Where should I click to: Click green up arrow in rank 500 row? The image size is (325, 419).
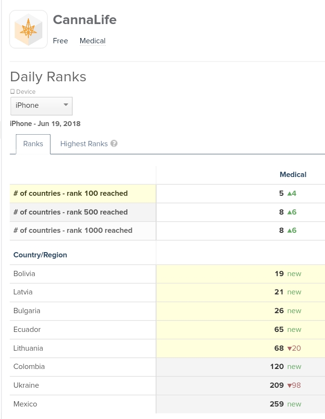click(289, 212)
